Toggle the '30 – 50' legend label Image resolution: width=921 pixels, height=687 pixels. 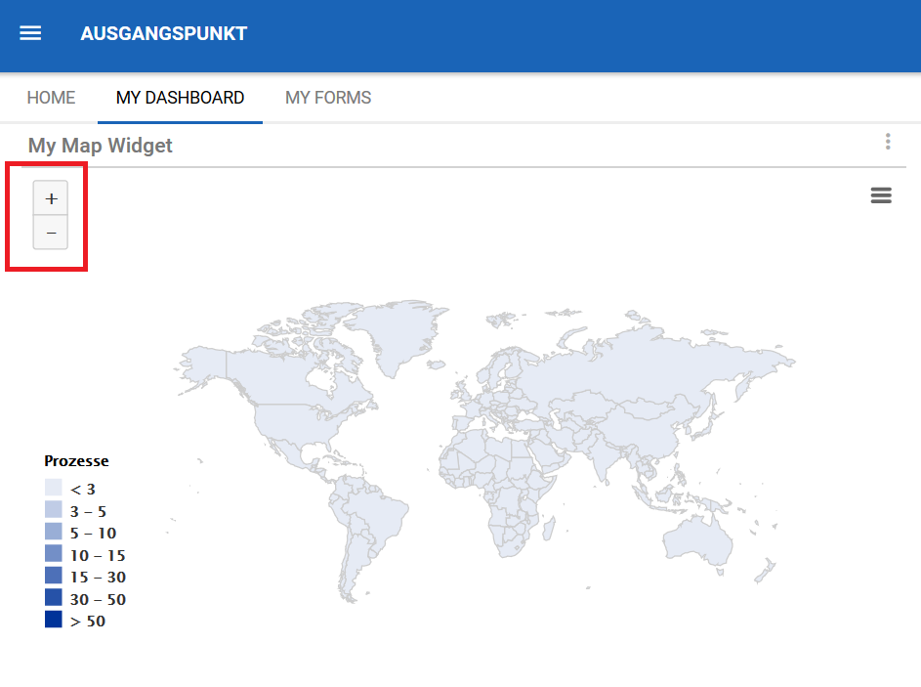click(98, 599)
